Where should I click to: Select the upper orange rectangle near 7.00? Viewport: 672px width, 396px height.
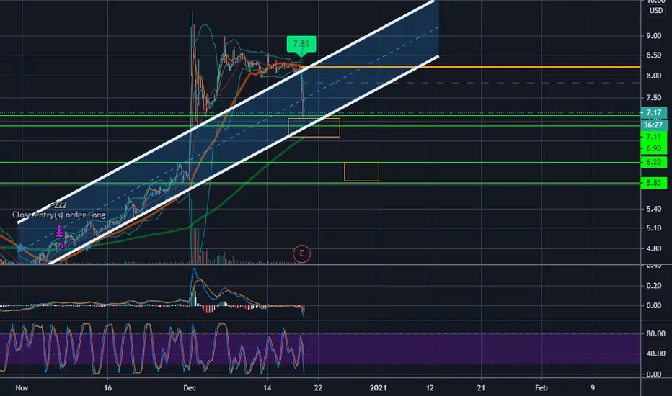coord(314,127)
